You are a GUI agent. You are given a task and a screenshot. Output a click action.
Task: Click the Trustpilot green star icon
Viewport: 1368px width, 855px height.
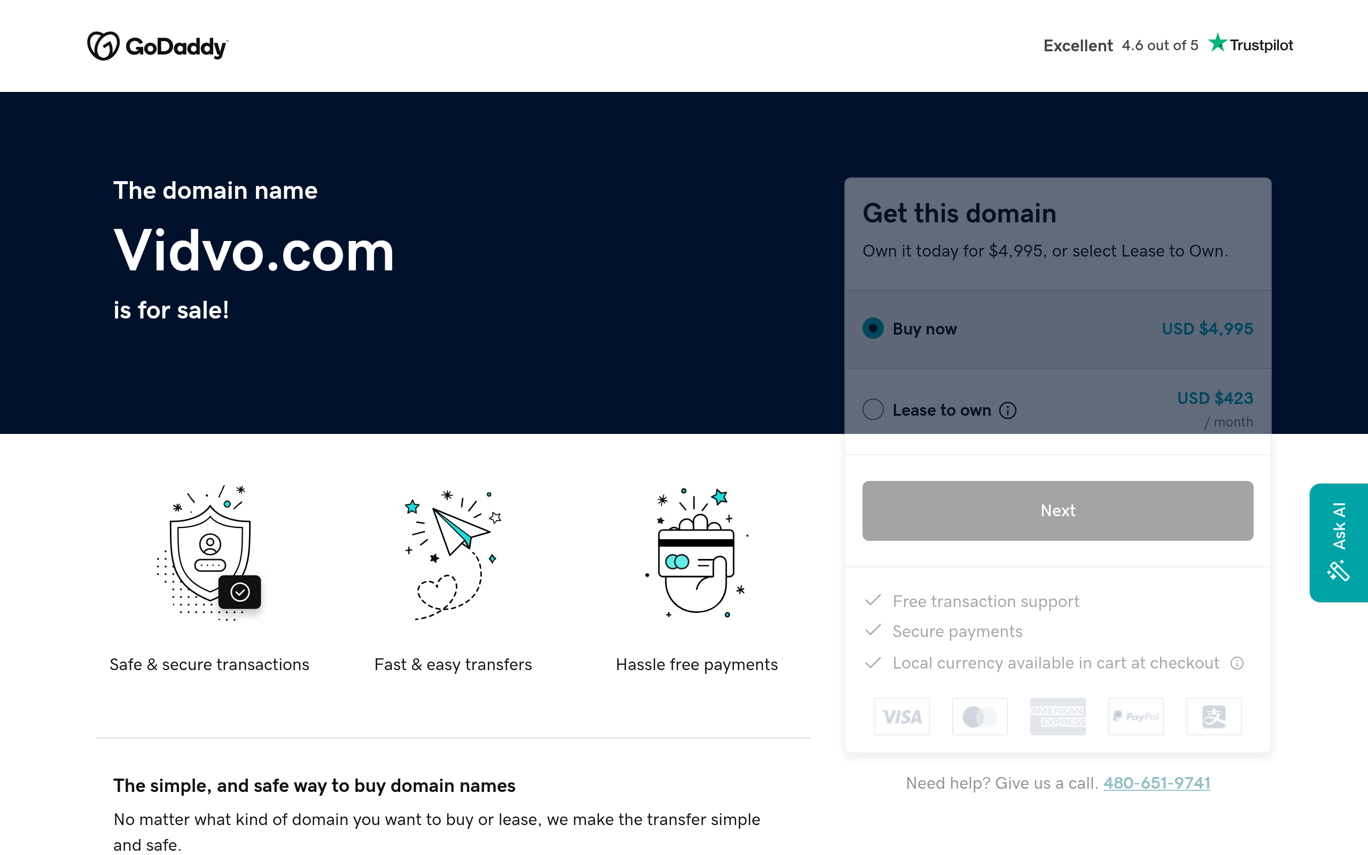click(x=1217, y=43)
